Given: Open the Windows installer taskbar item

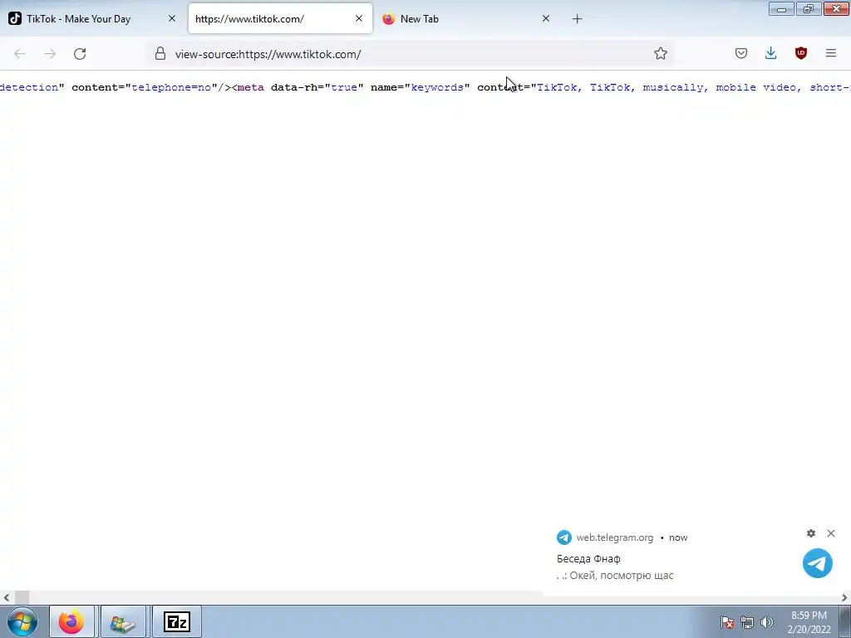Looking at the screenshot, I should click(123, 621).
